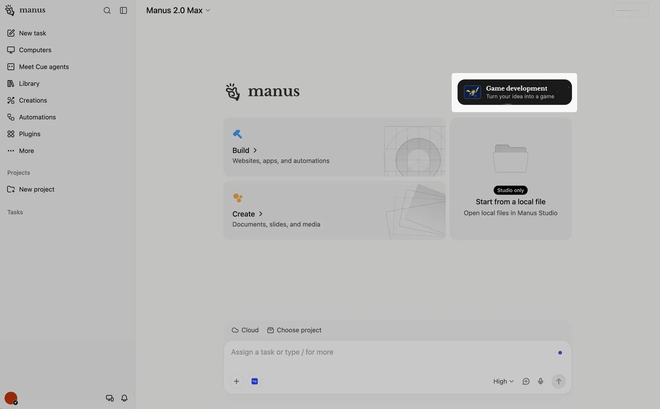Click the faded top-right button

pyautogui.click(x=630, y=10)
